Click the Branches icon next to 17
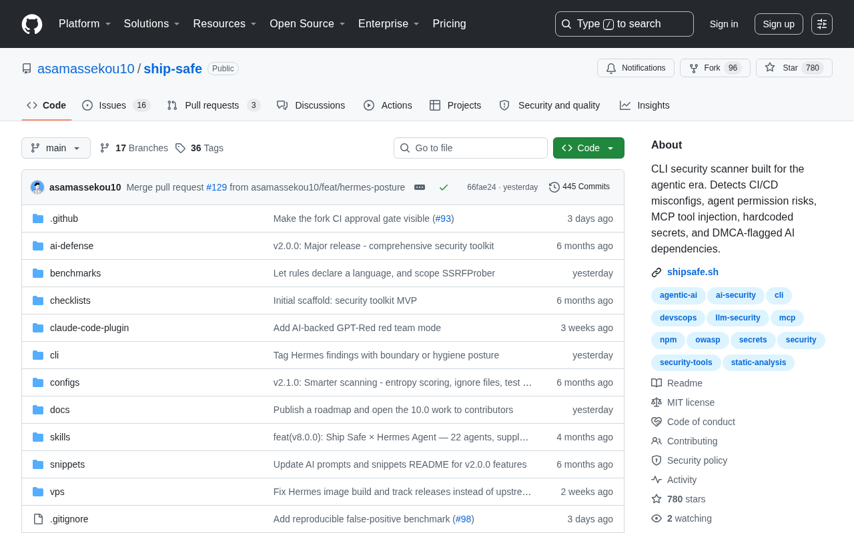854x533 pixels. pos(105,148)
